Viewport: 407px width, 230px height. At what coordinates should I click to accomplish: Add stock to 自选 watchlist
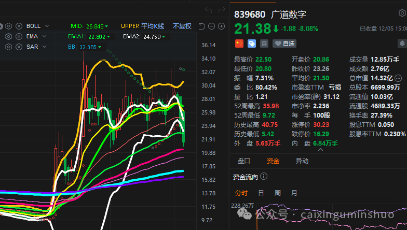tap(284, 44)
